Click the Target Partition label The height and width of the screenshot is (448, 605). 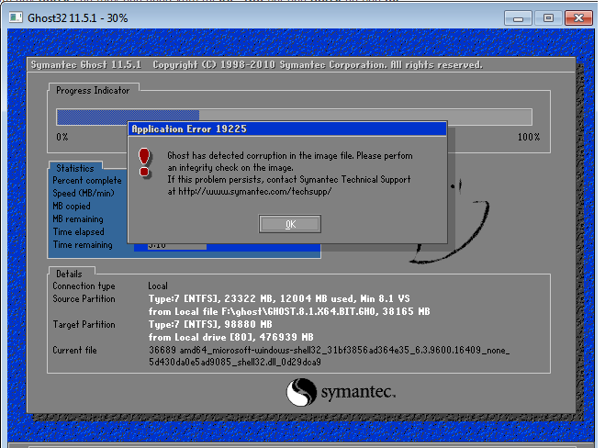click(84, 324)
